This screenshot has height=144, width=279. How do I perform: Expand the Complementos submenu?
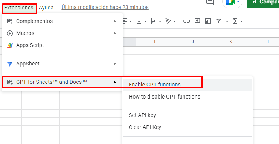pos(62,21)
